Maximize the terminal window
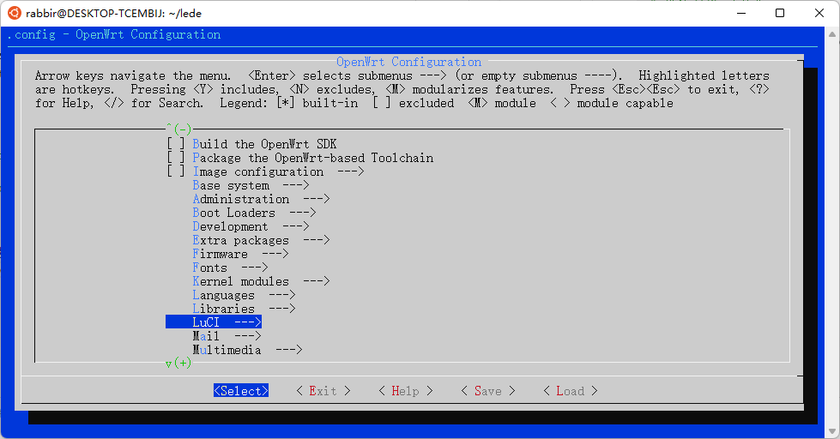The height and width of the screenshot is (439, 840). coord(780,13)
